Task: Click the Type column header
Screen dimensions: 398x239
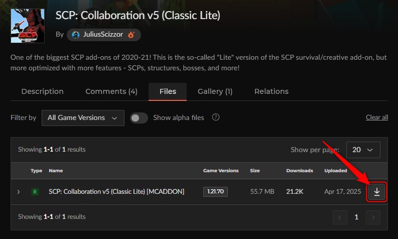Action: coord(36,171)
